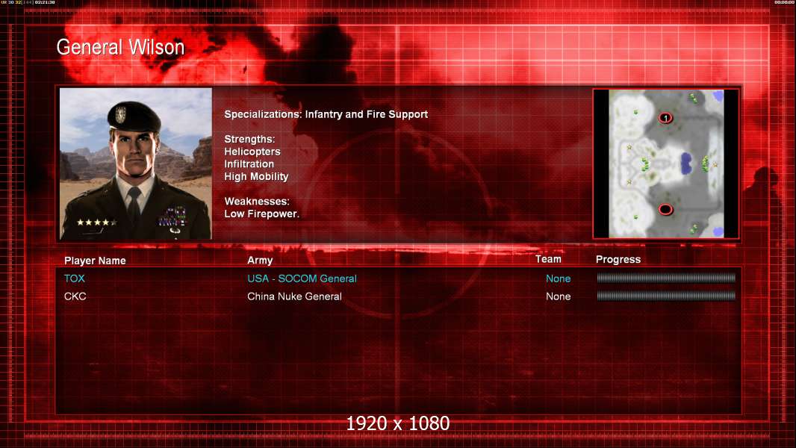Click army USA - SOCOM General
This screenshot has width=796, height=448.
click(302, 279)
